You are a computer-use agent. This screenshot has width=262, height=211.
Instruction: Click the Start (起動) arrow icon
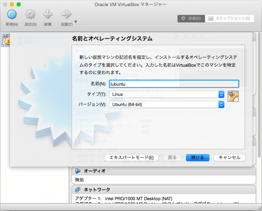66,14
